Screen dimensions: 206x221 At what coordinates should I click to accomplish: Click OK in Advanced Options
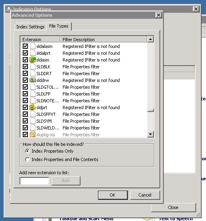[x=113, y=195]
